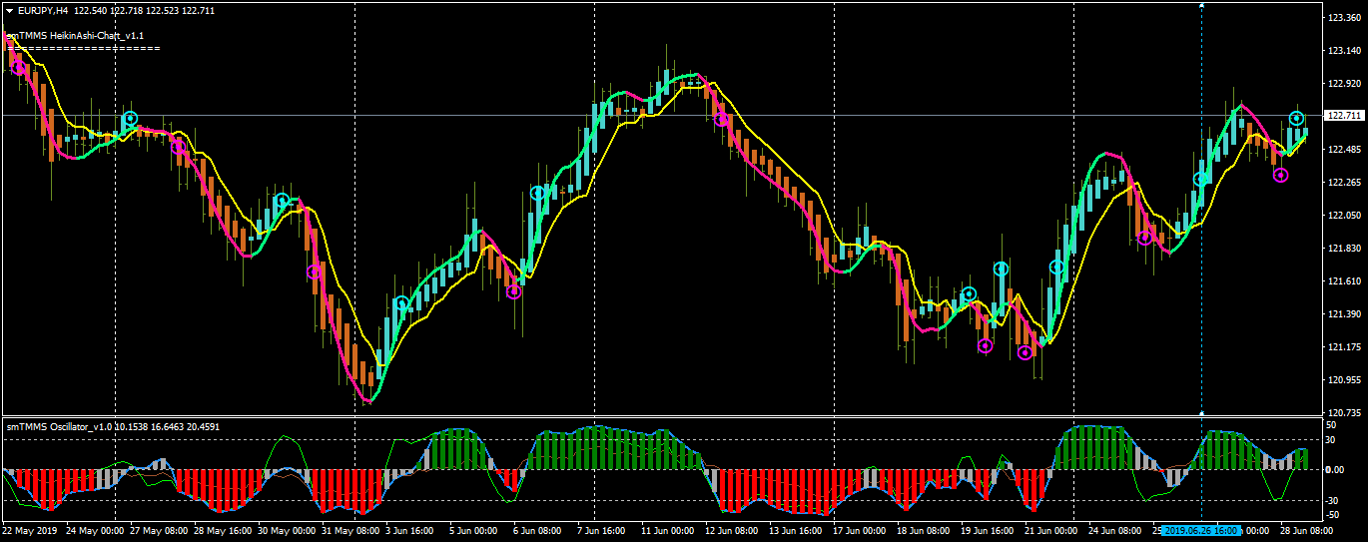Click the magenta signal circle at 12 Jun peak

click(x=721, y=120)
